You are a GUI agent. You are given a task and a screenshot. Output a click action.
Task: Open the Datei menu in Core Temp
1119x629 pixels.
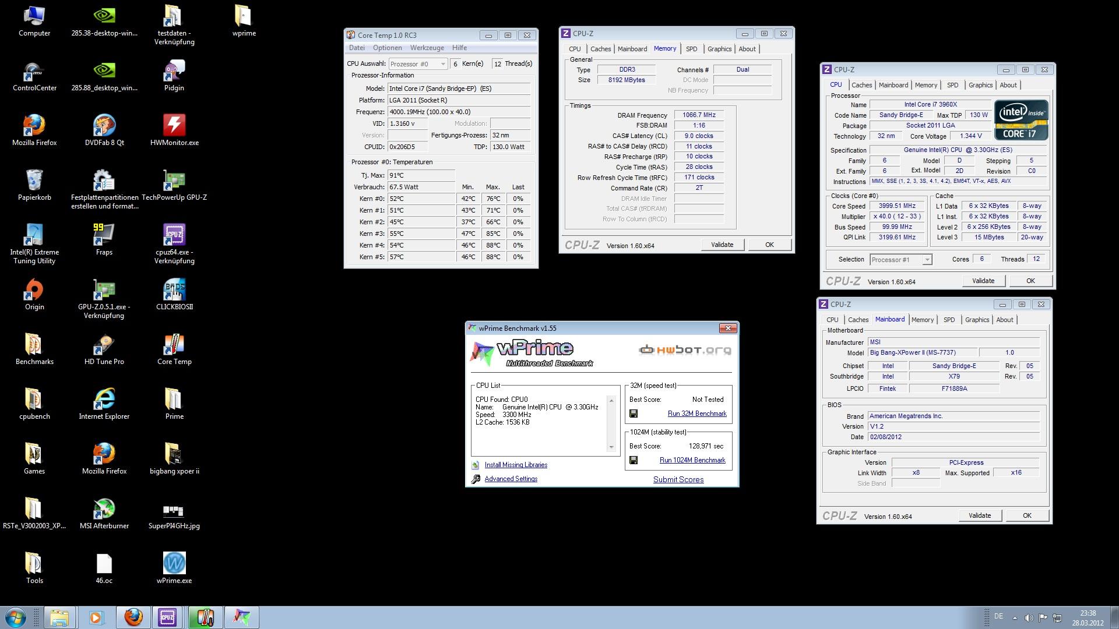coord(357,48)
